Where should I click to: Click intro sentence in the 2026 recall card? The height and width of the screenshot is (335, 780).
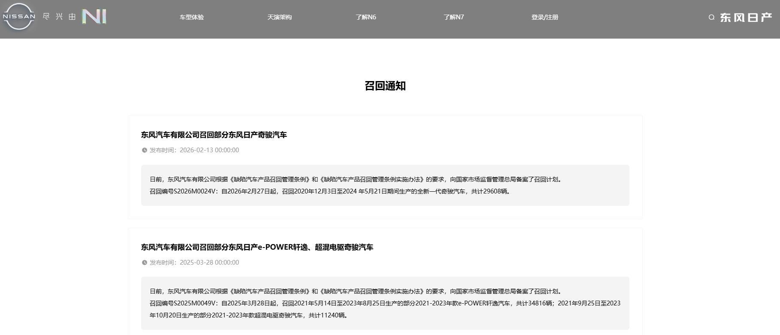click(x=356, y=179)
